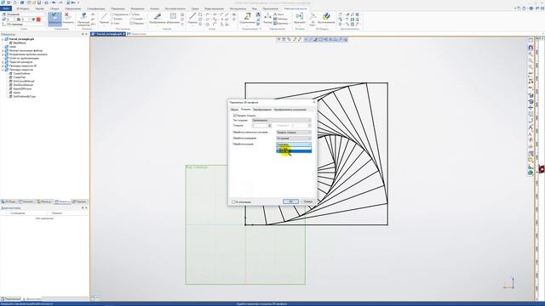
Task: Click the green shield icon in the layer group
Action: pos(33,20)
